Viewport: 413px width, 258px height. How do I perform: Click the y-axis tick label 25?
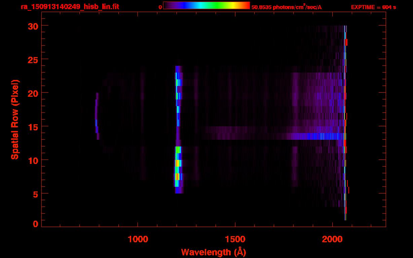click(33, 59)
